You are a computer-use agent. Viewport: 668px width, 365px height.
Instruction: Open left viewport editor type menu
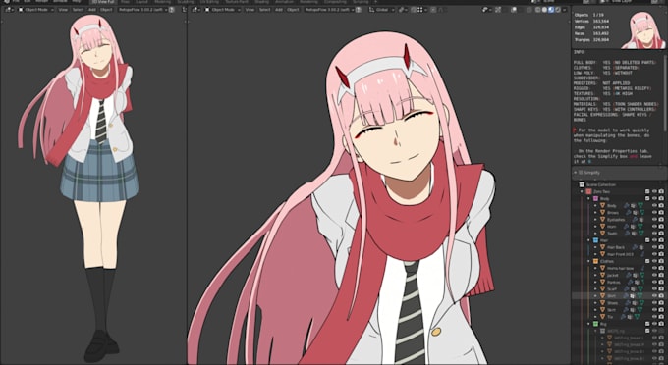tap(9, 10)
